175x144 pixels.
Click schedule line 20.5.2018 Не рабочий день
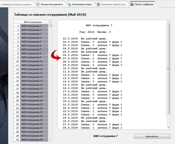(85, 101)
